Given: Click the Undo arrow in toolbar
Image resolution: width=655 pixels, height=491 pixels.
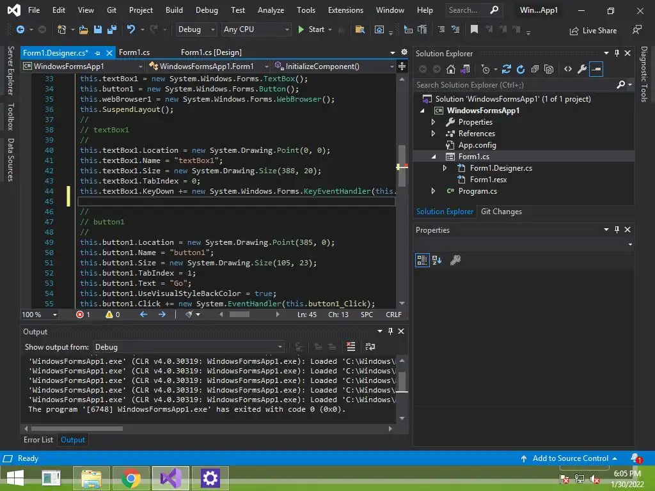Looking at the screenshot, I should (x=131, y=29).
